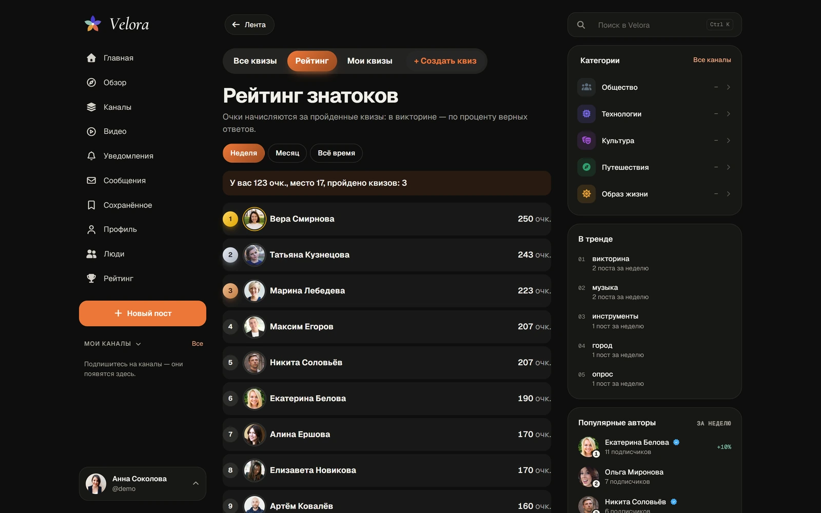
Task: Open Вера Смирнова's avatar in ranking
Action: click(x=254, y=219)
